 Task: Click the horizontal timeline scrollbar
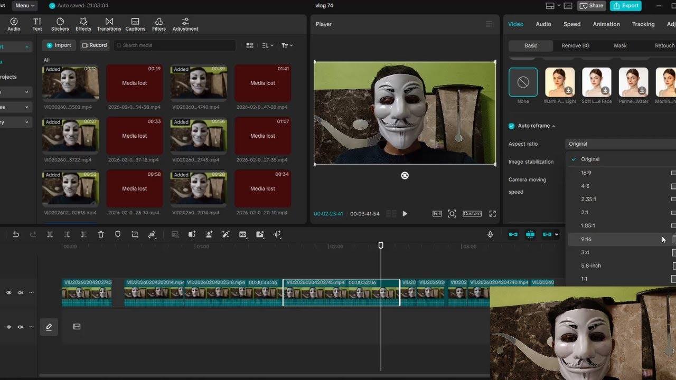click(264, 375)
